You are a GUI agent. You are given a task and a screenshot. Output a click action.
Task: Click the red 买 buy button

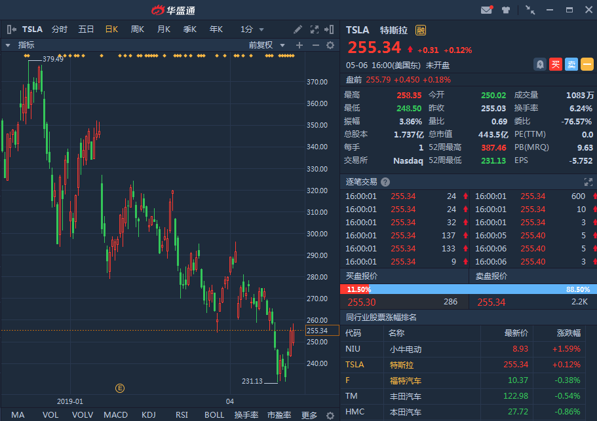pyautogui.click(x=555, y=64)
